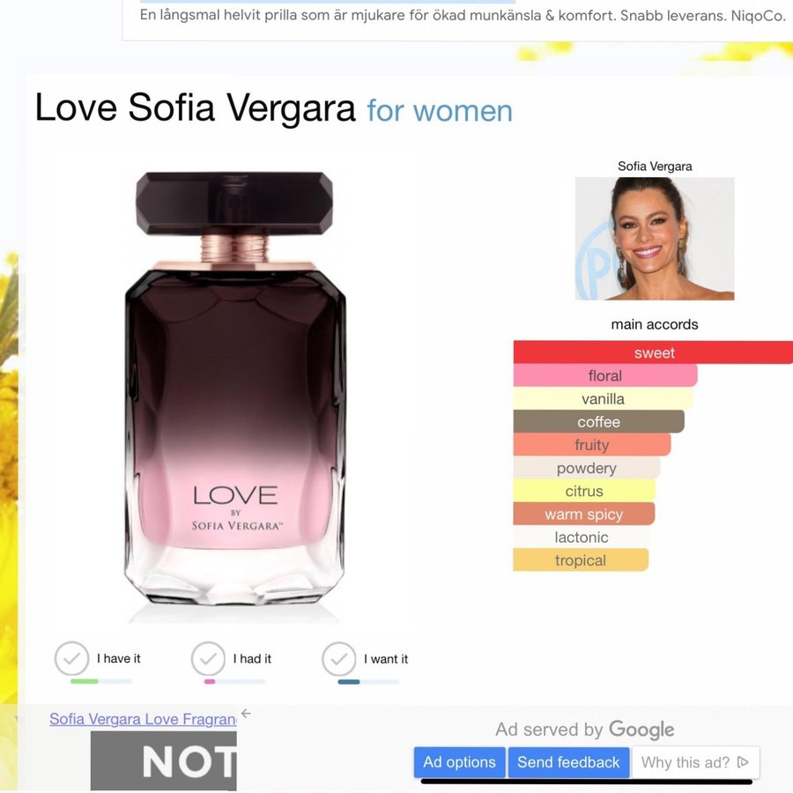Screen dimensions: 793x793
Task: Click Send feedback button
Action: [568, 762]
